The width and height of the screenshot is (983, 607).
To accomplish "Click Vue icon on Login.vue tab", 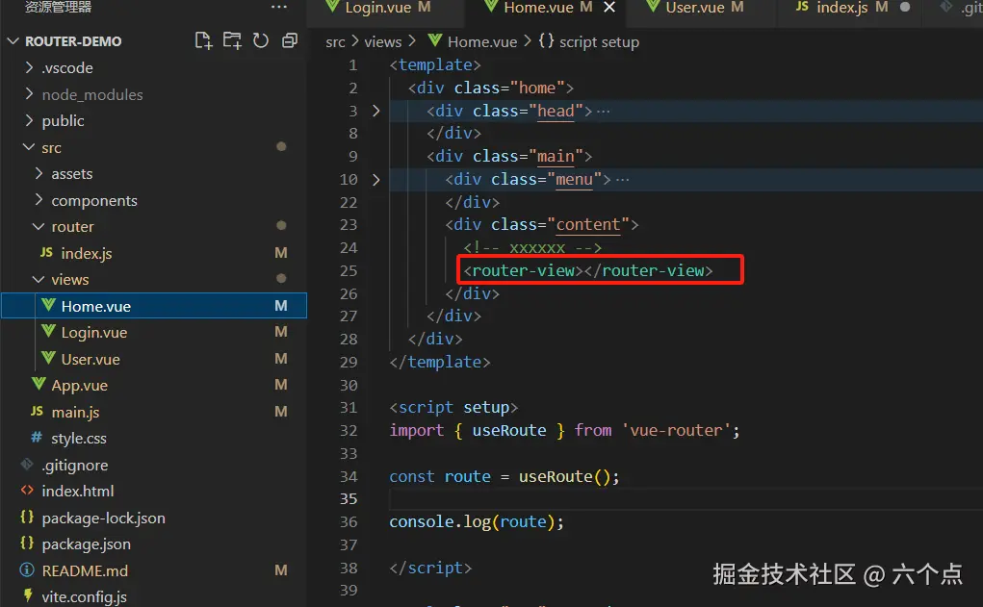I will pos(333,7).
